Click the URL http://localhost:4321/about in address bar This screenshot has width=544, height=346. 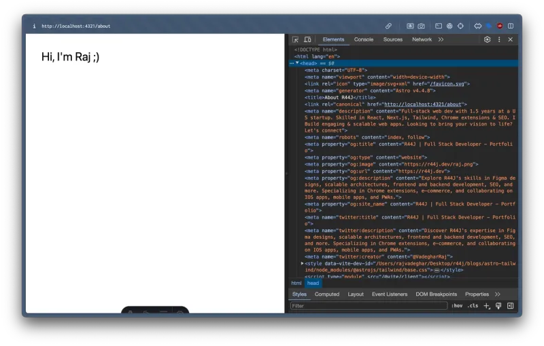pos(76,26)
